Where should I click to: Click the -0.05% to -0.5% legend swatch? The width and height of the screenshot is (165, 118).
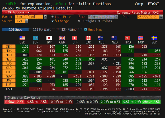pyautogui.click(x=61, y=102)
